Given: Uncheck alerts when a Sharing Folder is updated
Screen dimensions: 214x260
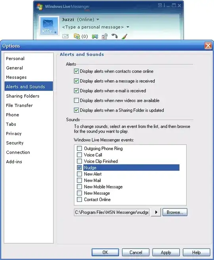Looking at the screenshot, I should [x=76, y=110].
